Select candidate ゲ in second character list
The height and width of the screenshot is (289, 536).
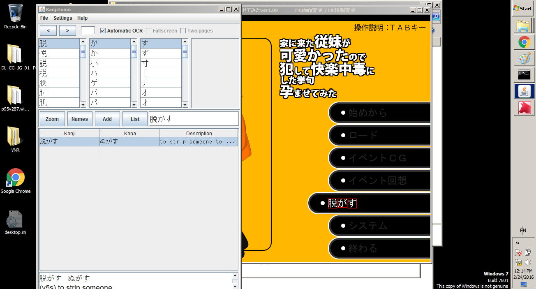tap(110, 83)
